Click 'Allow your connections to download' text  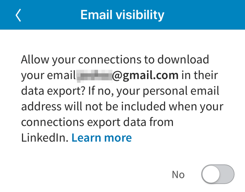115,59
